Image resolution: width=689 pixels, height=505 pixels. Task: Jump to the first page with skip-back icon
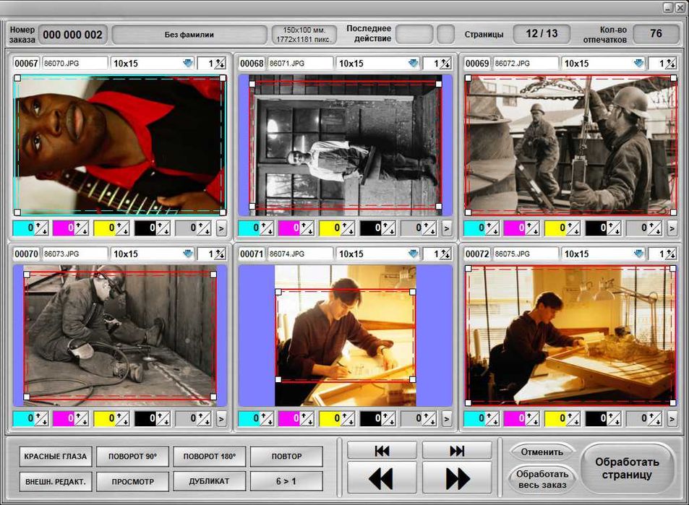tap(382, 451)
